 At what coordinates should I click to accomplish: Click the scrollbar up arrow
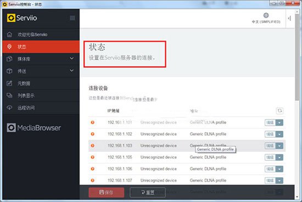(297, 12)
